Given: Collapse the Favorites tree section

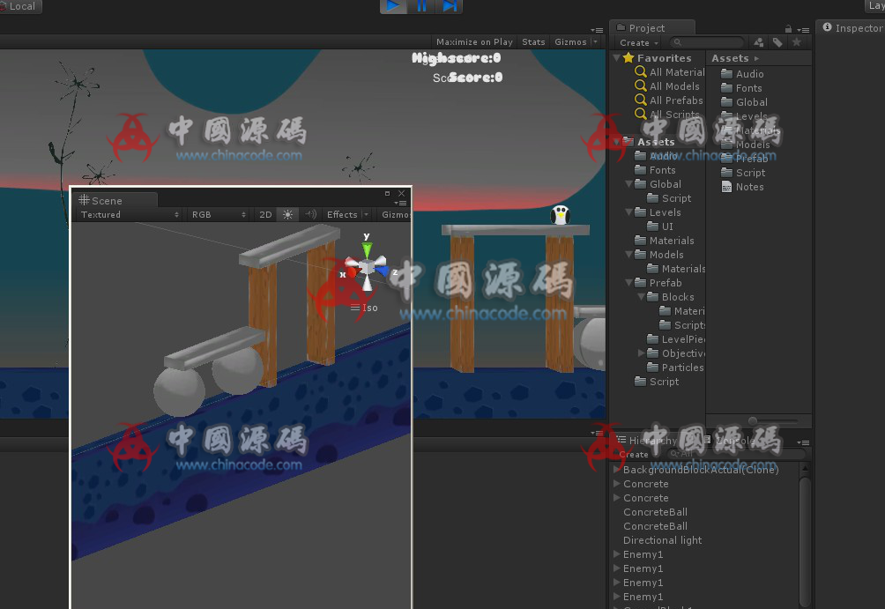Looking at the screenshot, I should pyautogui.click(x=615, y=58).
